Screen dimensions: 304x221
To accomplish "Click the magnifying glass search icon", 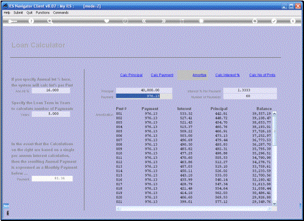I will [x=50, y=21].
